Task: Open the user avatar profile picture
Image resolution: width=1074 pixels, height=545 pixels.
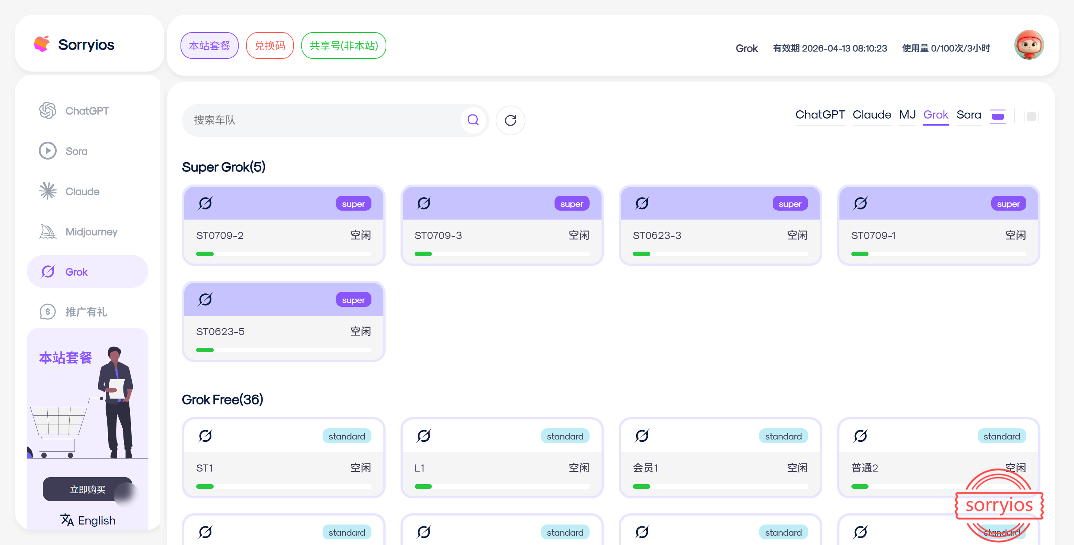Action: (x=1029, y=45)
